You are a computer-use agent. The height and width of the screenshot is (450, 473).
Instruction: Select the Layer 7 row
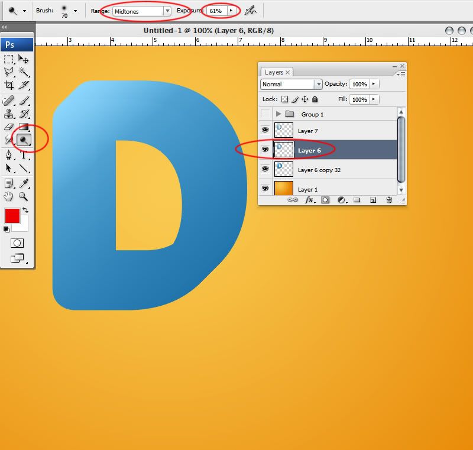click(328, 130)
